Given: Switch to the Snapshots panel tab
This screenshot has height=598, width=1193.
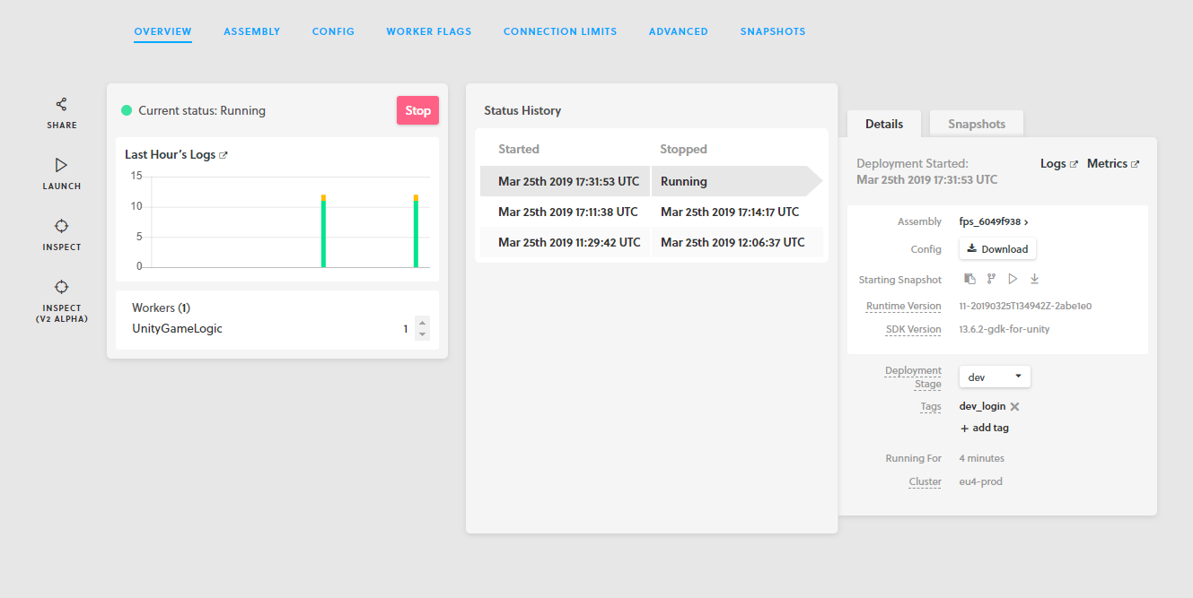Looking at the screenshot, I should (977, 124).
